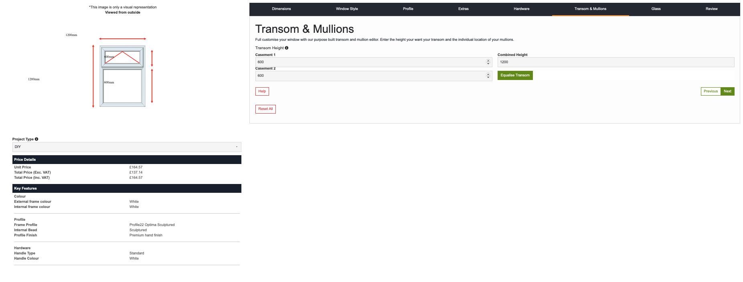The width and height of the screenshot is (743, 282).
Task: Go to the Profile tab
Action: point(408,9)
